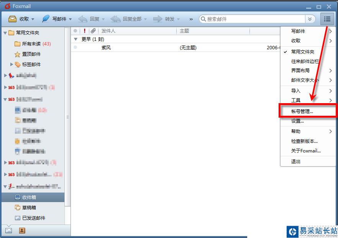Choose 帐号管理... from menu
This screenshot has width=338, height=238.
pyautogui.click(x=308, y=111)
